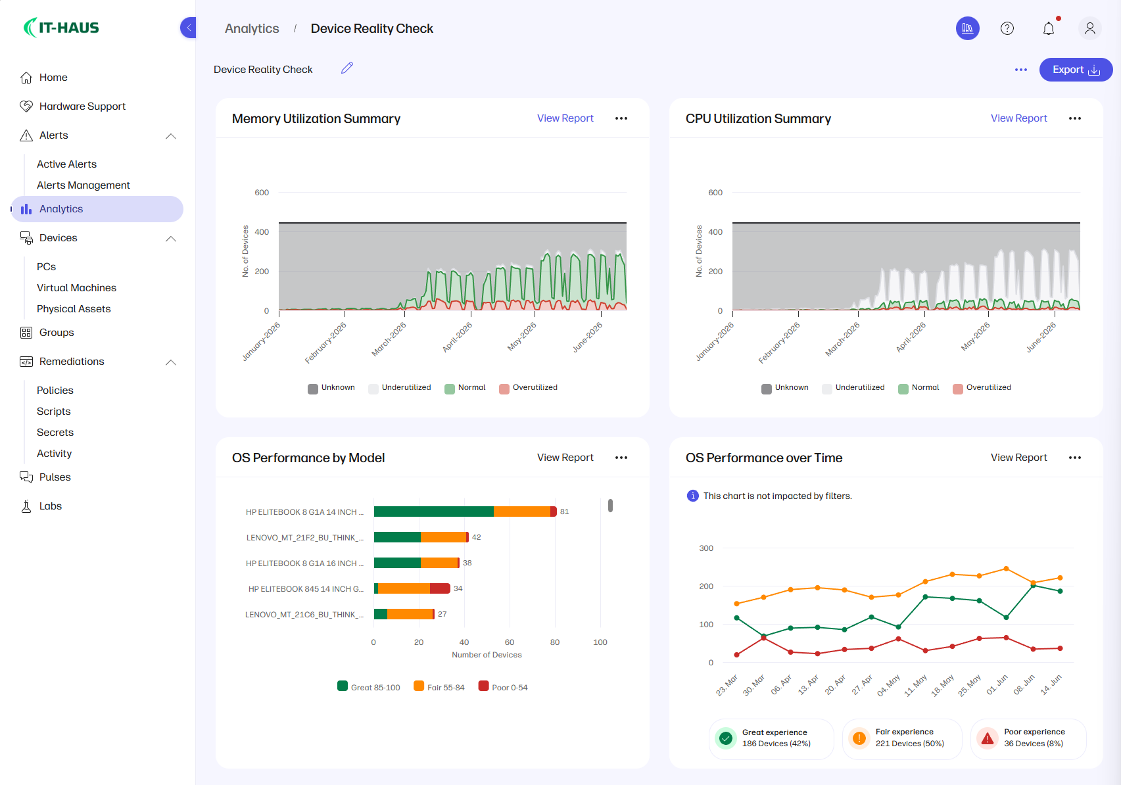
Task: Open Secrets under Remediations
Action: [x=55, y=433]
